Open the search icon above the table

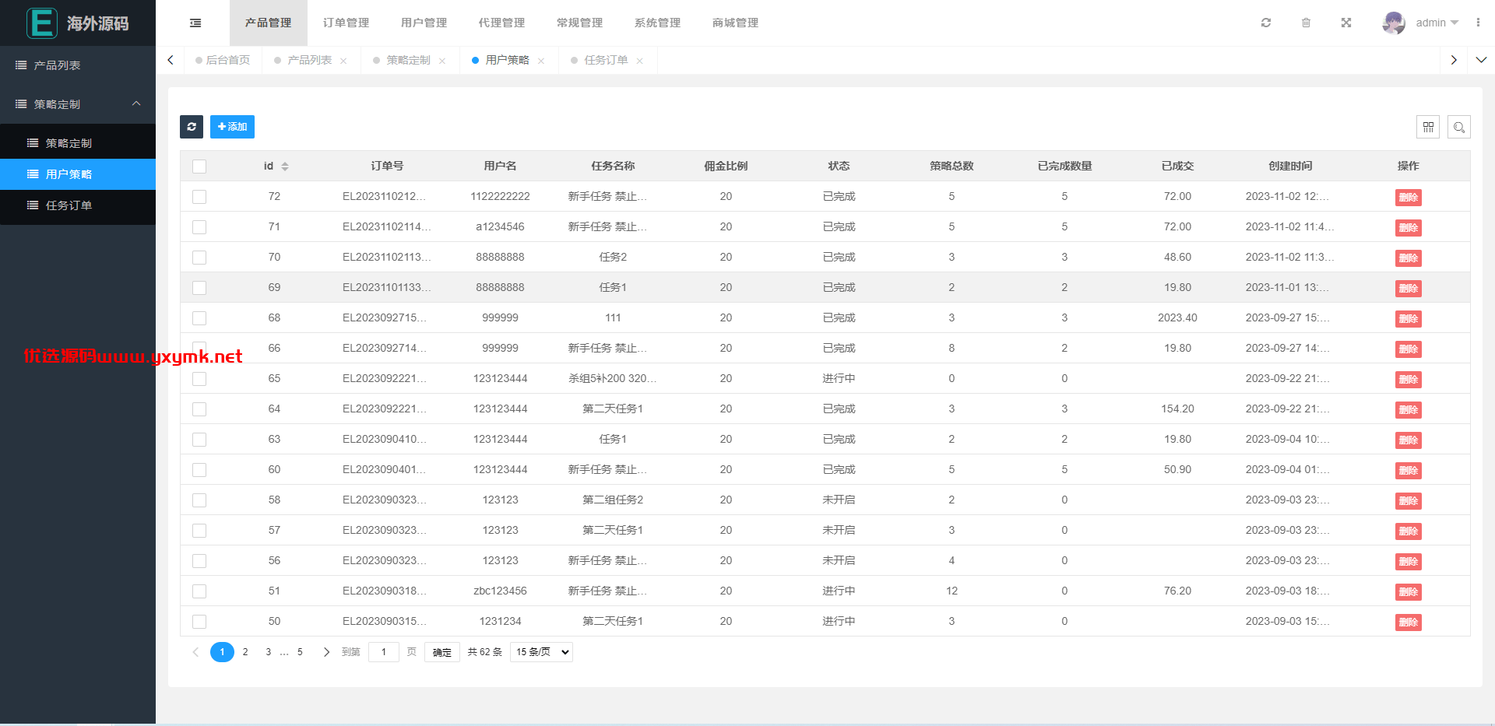(x=1459, y=127)
